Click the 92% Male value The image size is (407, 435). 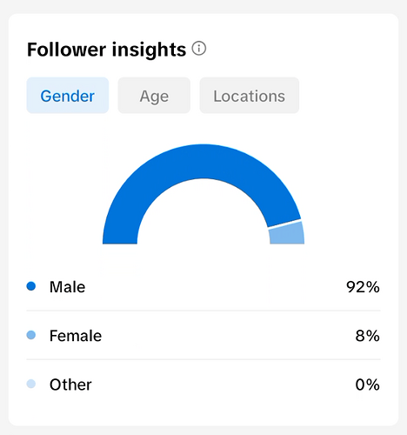point(363,287)
